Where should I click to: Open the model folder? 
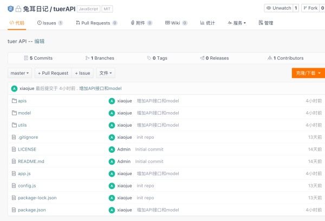[24, 113]
